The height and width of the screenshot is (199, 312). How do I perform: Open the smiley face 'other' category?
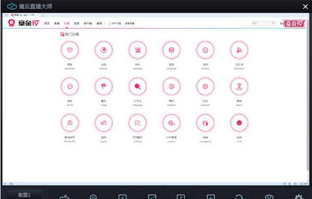[239, 123]
